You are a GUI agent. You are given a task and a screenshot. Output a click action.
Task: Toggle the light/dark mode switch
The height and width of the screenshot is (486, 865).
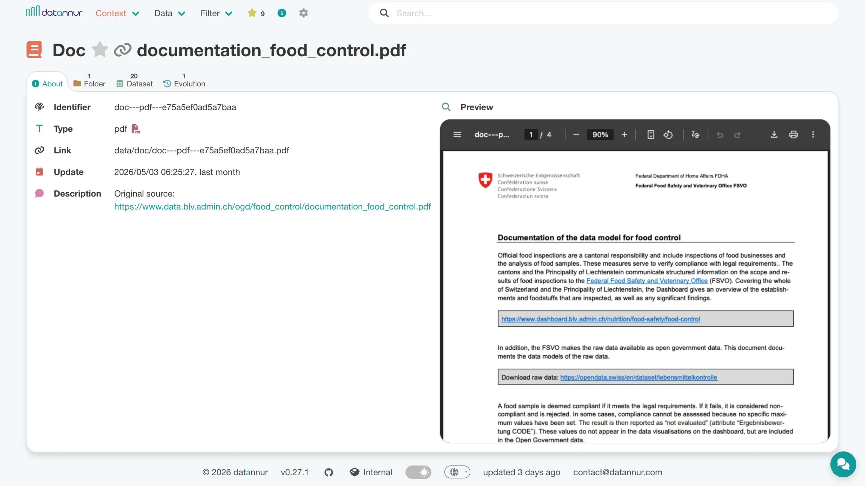pos(418,472)
